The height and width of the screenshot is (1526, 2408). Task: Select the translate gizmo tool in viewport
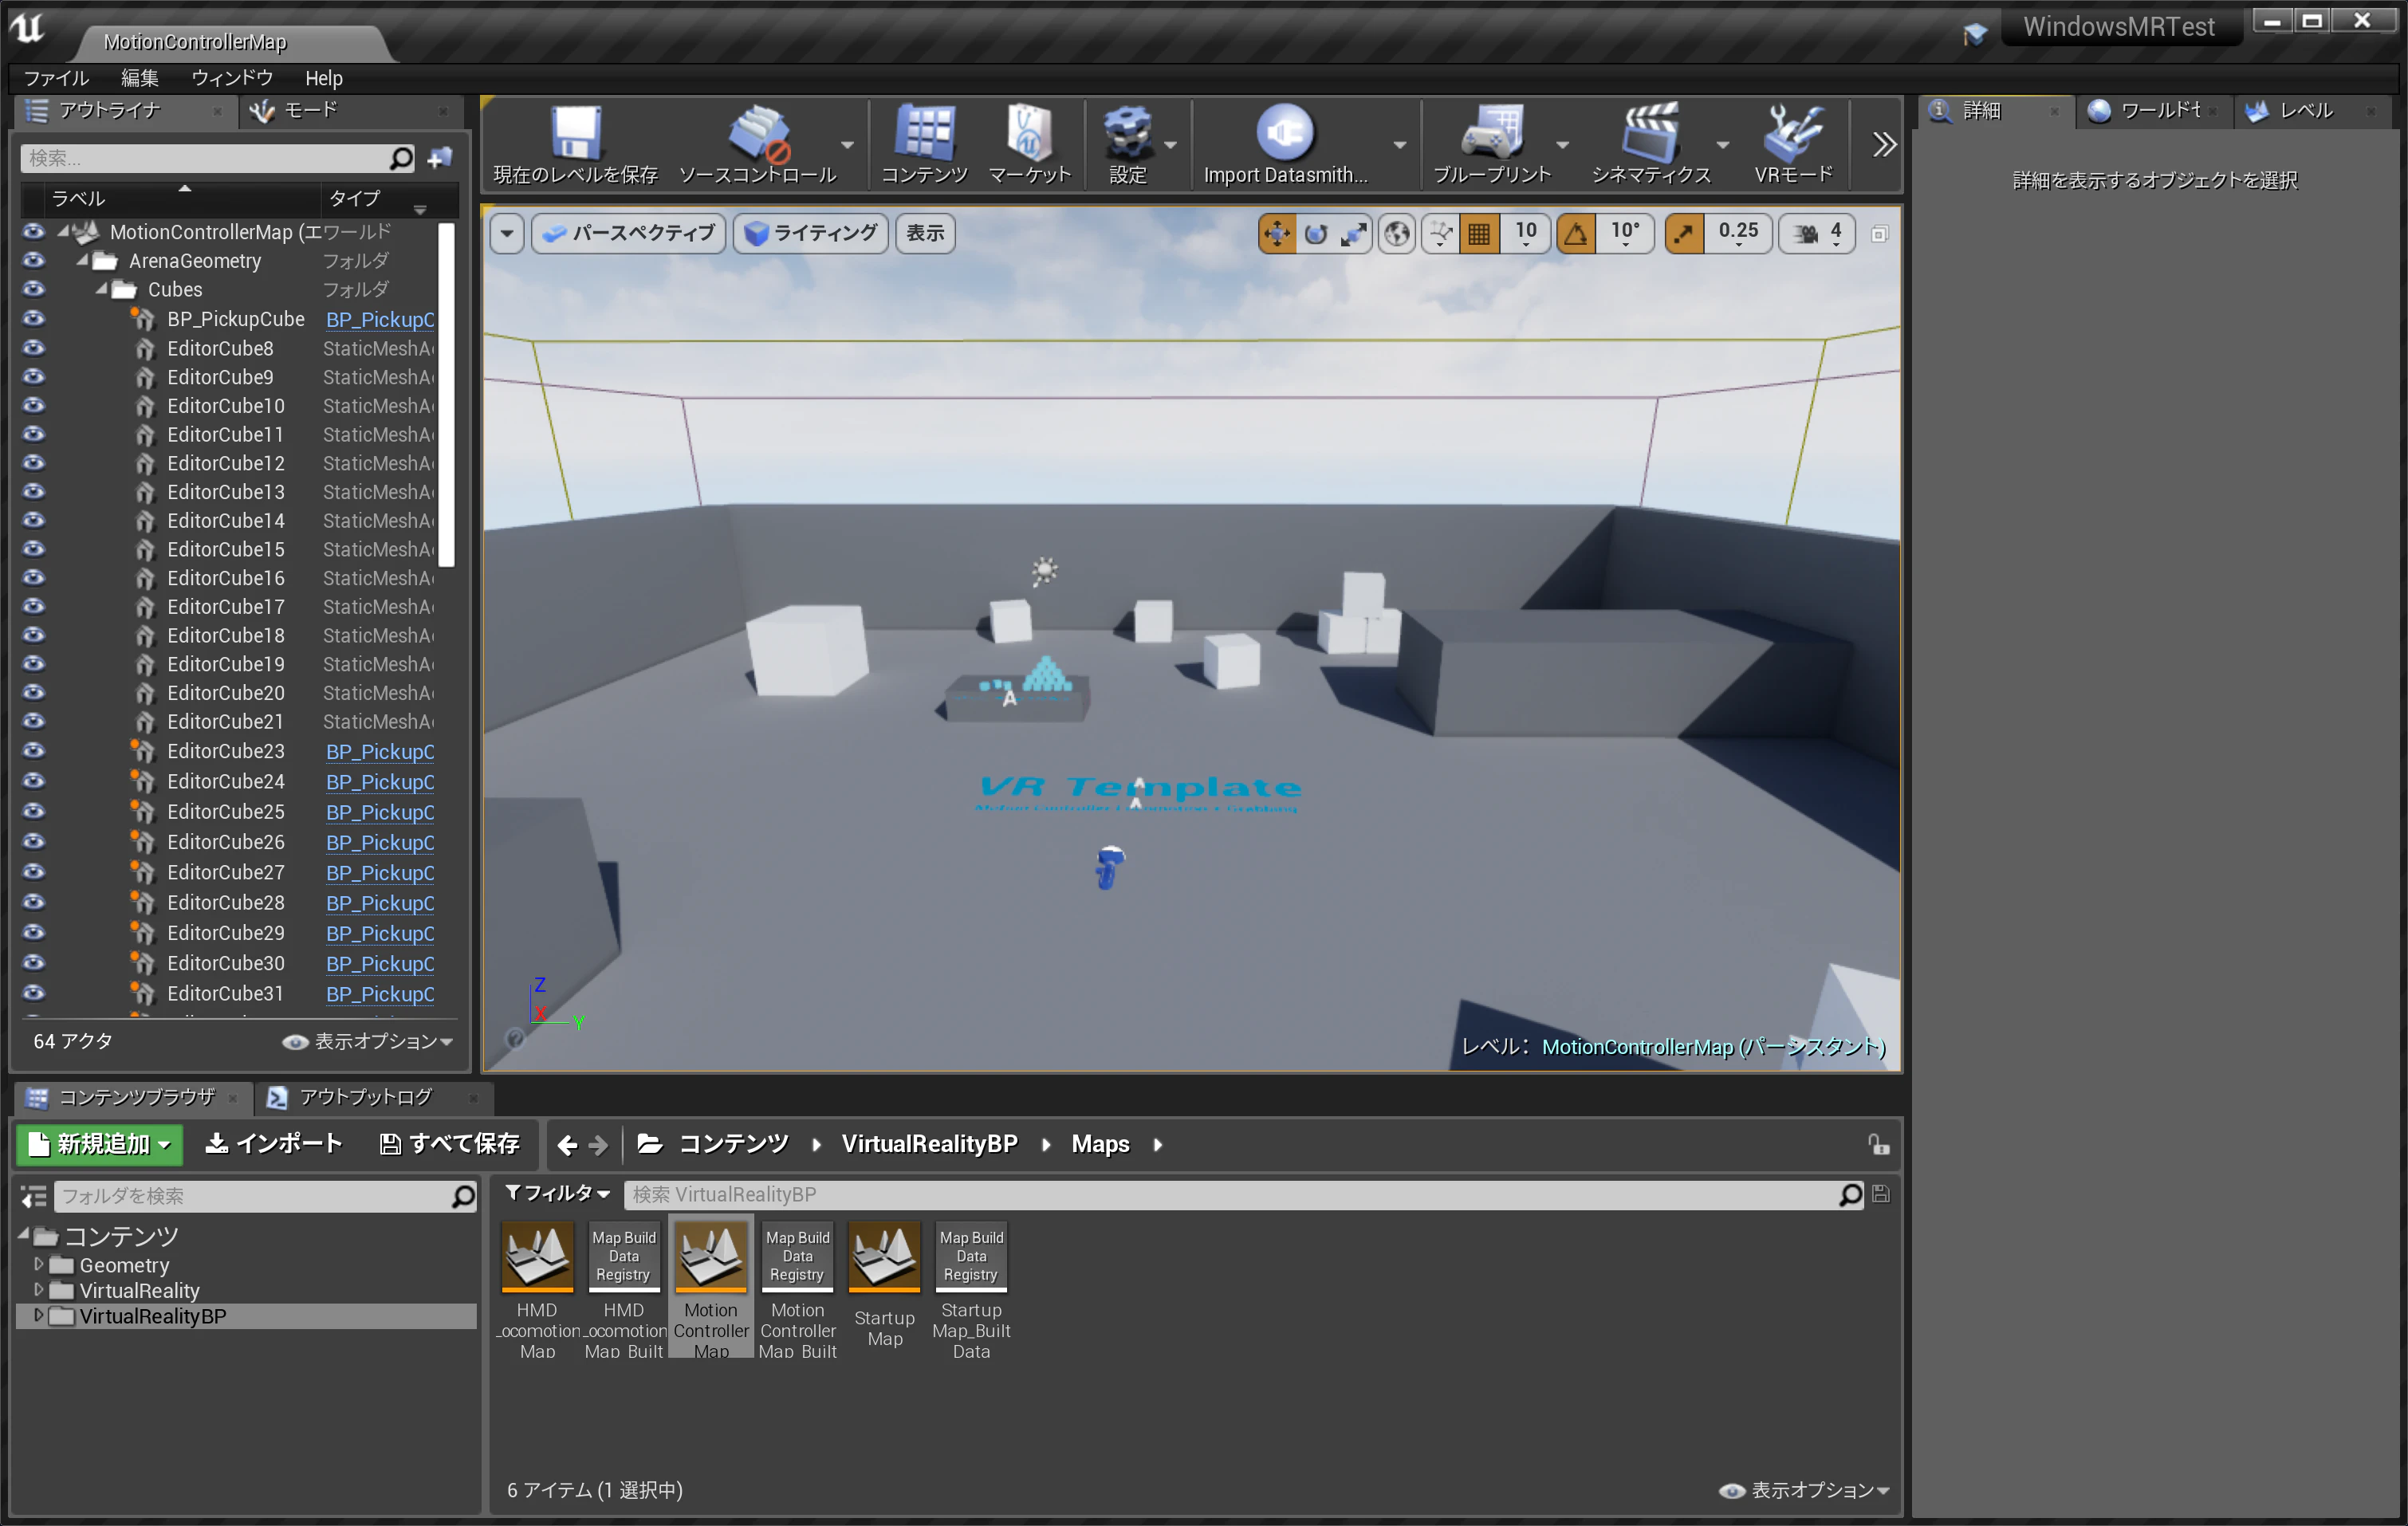[x=1277, y=234]
